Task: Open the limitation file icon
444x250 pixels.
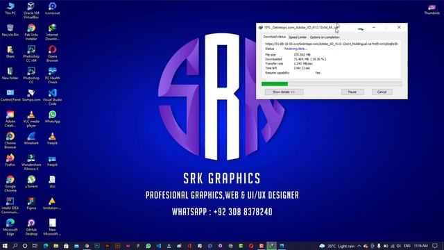Action: (x=53, y=203)
